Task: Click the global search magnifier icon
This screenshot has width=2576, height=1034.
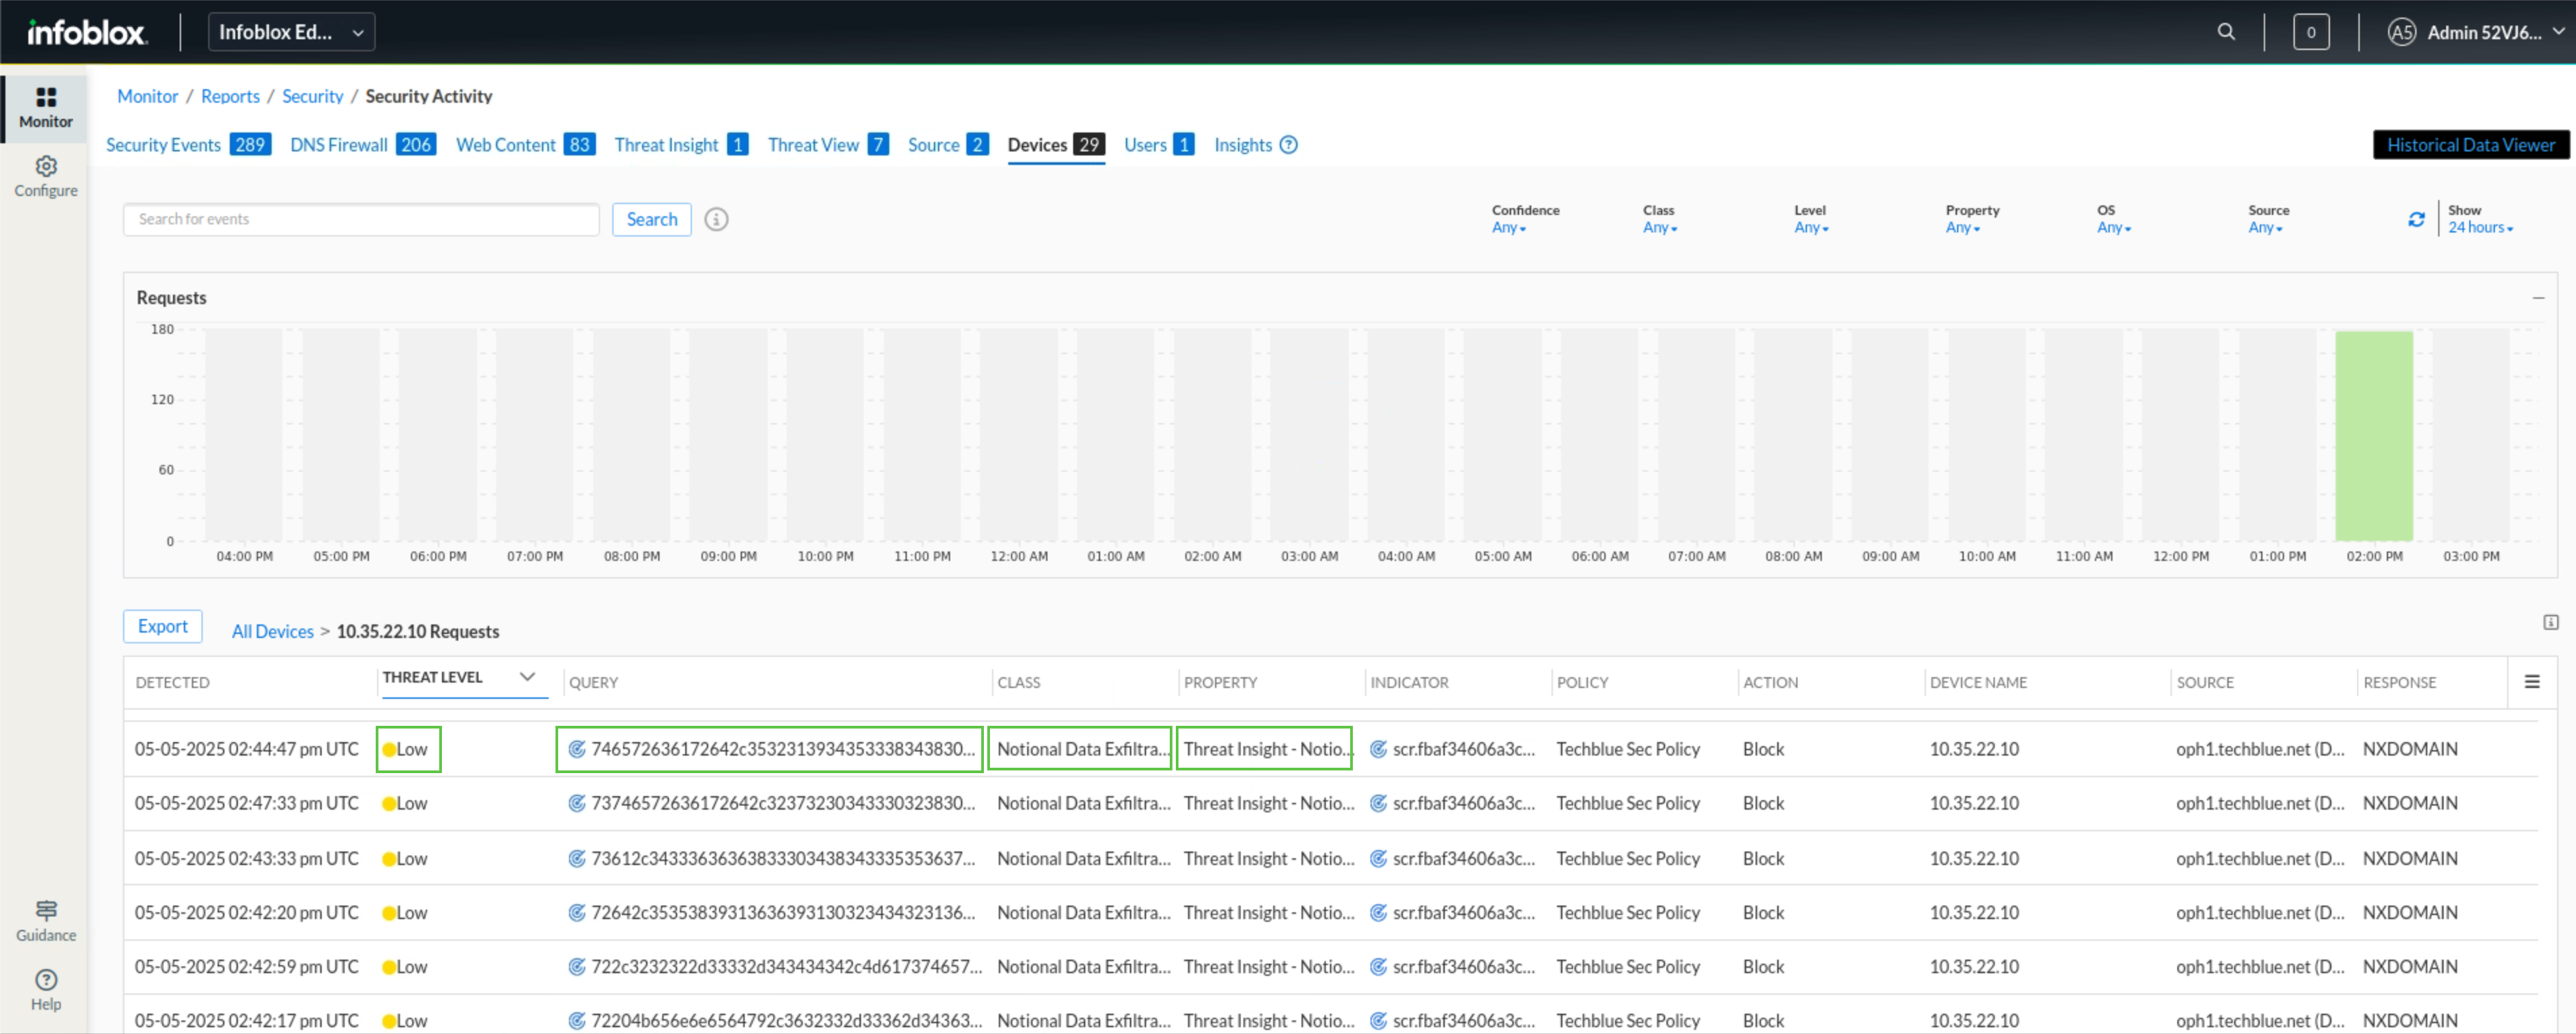Action: [x=2226, y=32]
